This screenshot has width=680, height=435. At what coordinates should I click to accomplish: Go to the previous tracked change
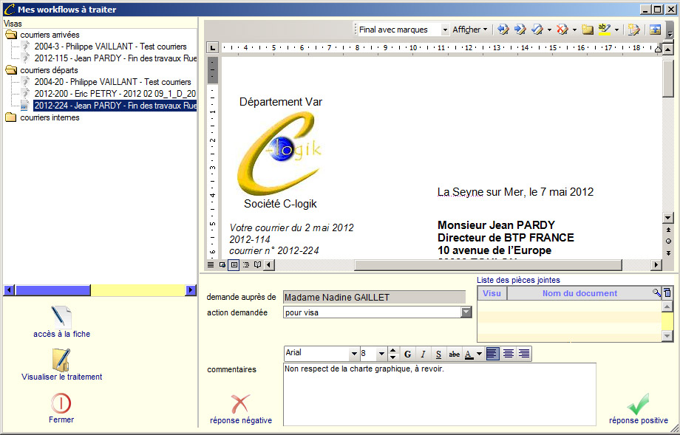click(503, 30)
